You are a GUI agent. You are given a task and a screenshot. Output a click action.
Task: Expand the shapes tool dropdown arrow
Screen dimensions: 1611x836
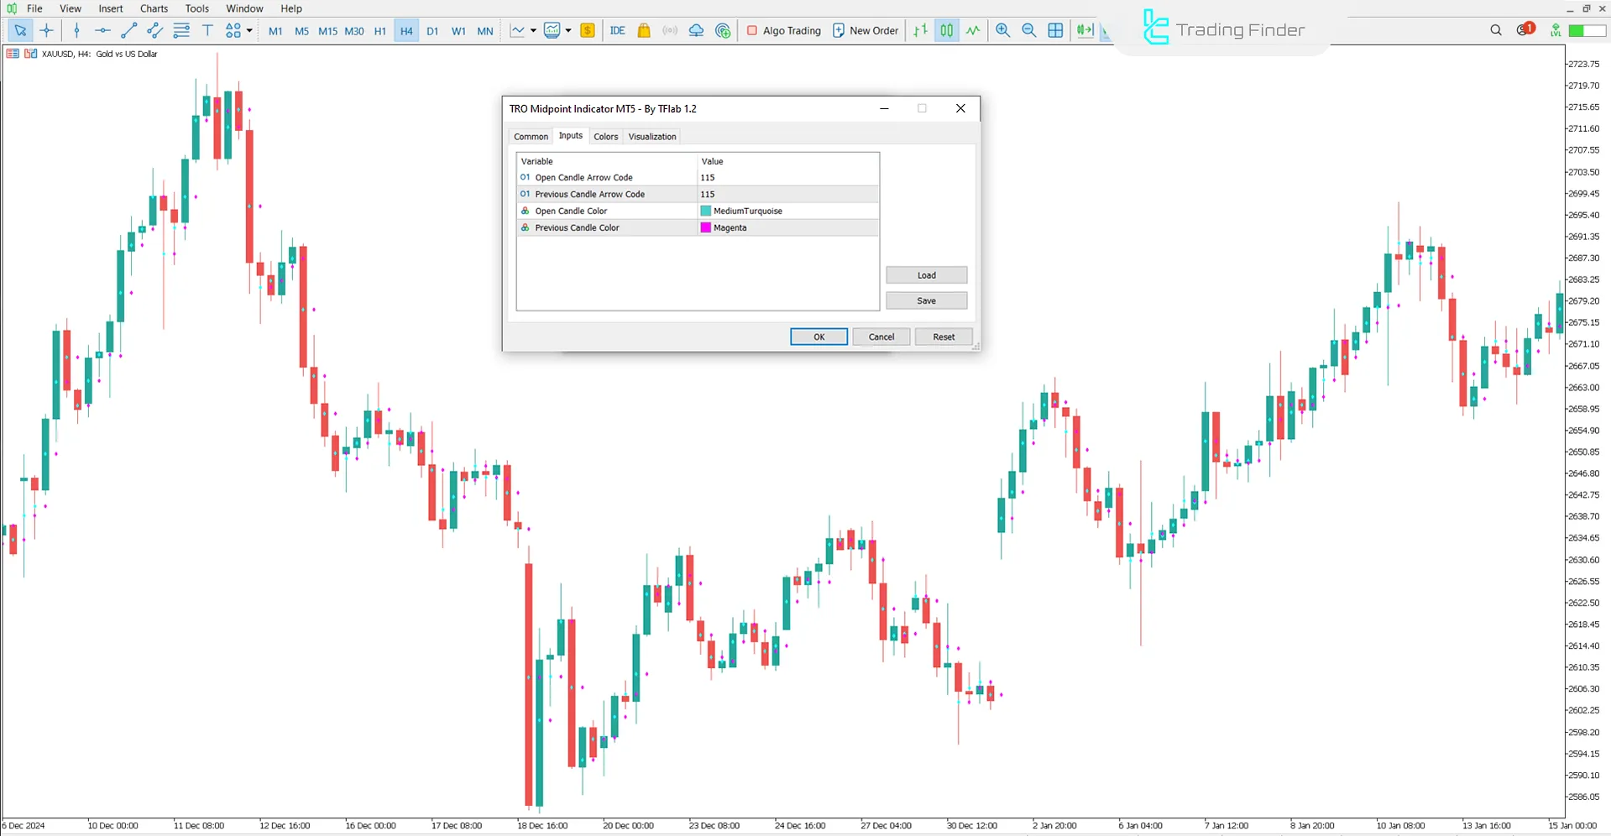250,30
